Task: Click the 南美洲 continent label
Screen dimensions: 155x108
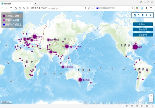Action: pos(143,69)
